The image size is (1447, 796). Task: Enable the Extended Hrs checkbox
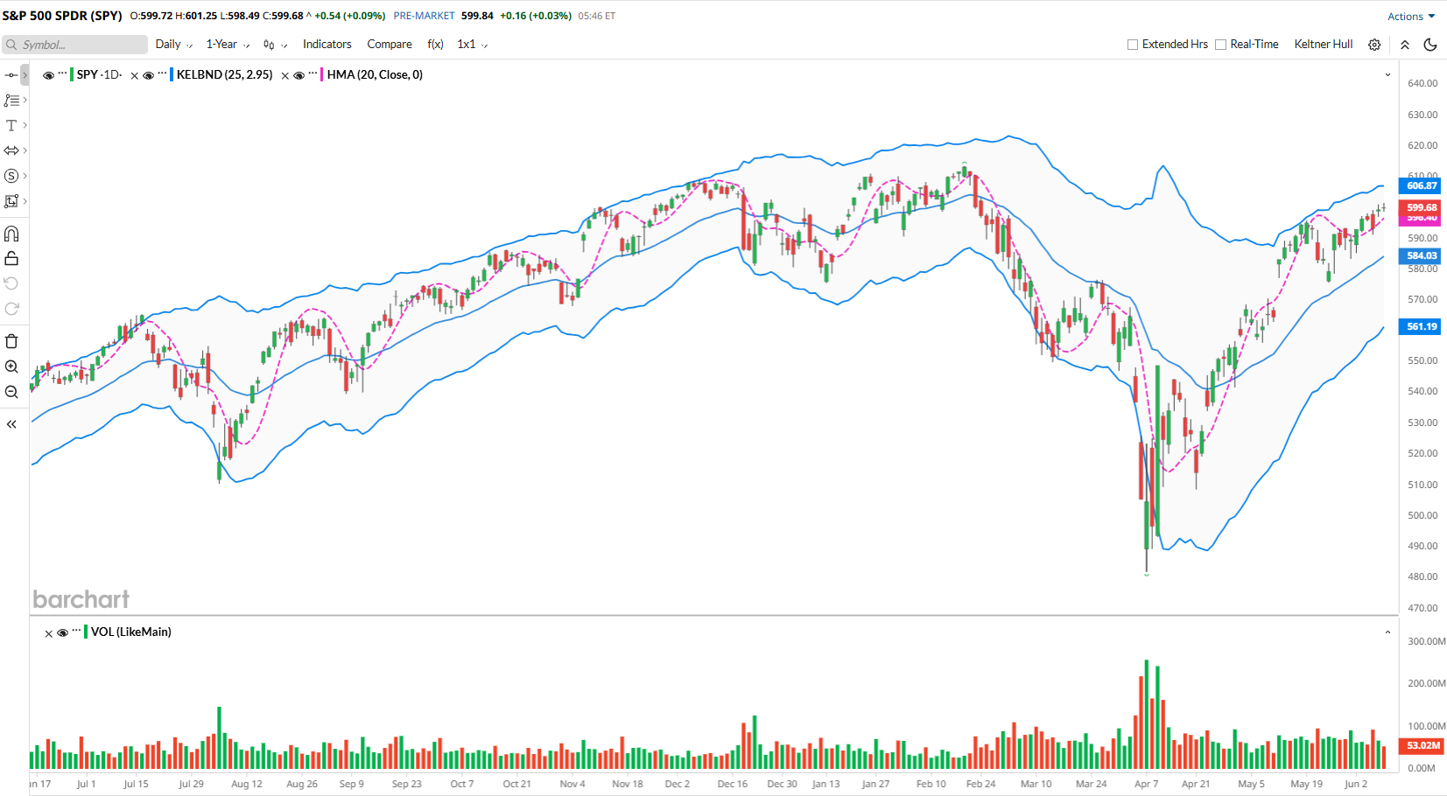[1133, 45]
